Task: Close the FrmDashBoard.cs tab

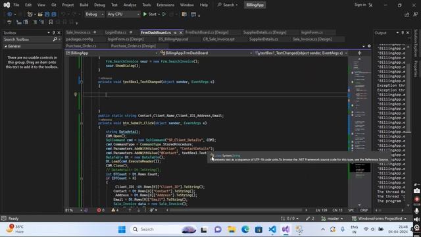Action: 181,32
